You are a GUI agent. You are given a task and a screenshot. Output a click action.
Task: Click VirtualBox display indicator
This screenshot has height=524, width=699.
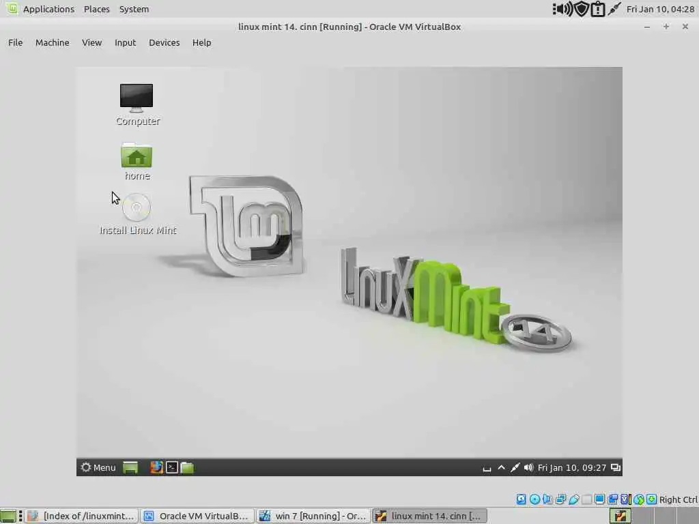pos(599,499)
